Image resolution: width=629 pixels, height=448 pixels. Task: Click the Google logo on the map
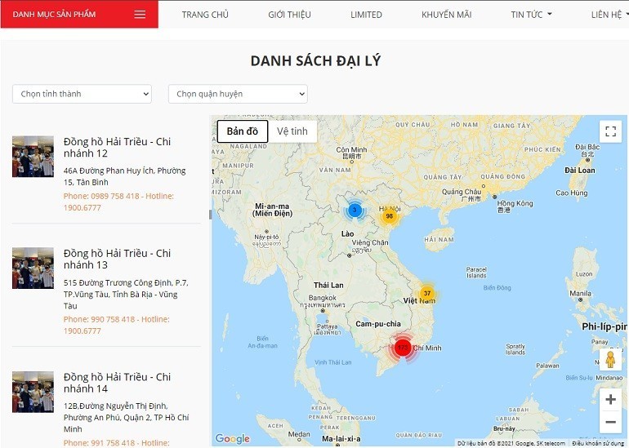[x=232, y=439]
